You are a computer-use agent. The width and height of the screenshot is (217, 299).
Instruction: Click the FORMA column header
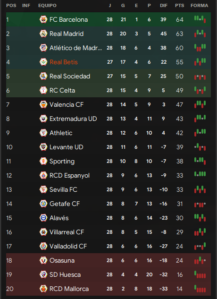point(199,6)
